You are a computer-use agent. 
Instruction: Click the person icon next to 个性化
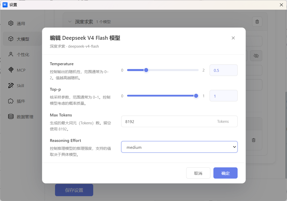(11, 54)
